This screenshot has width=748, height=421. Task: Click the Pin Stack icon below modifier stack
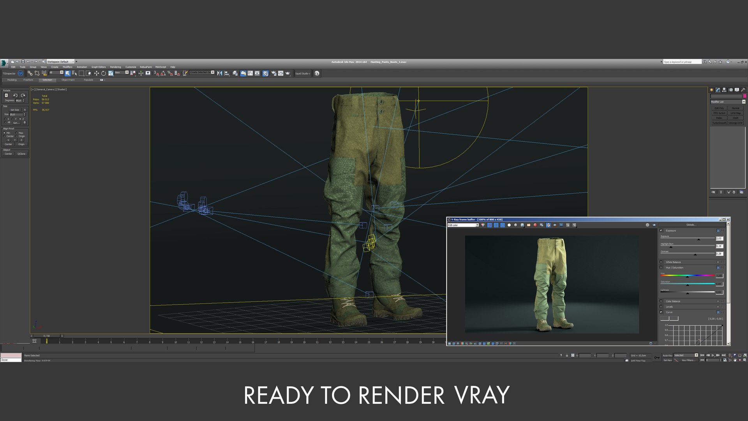[713, 192]
